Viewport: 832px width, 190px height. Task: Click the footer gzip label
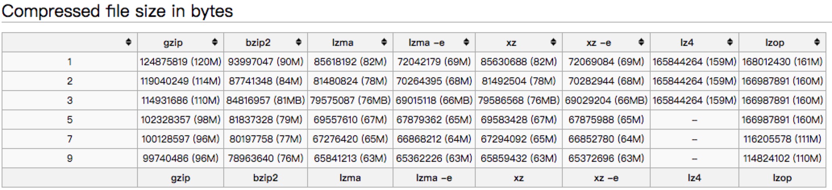click(180, 178)
